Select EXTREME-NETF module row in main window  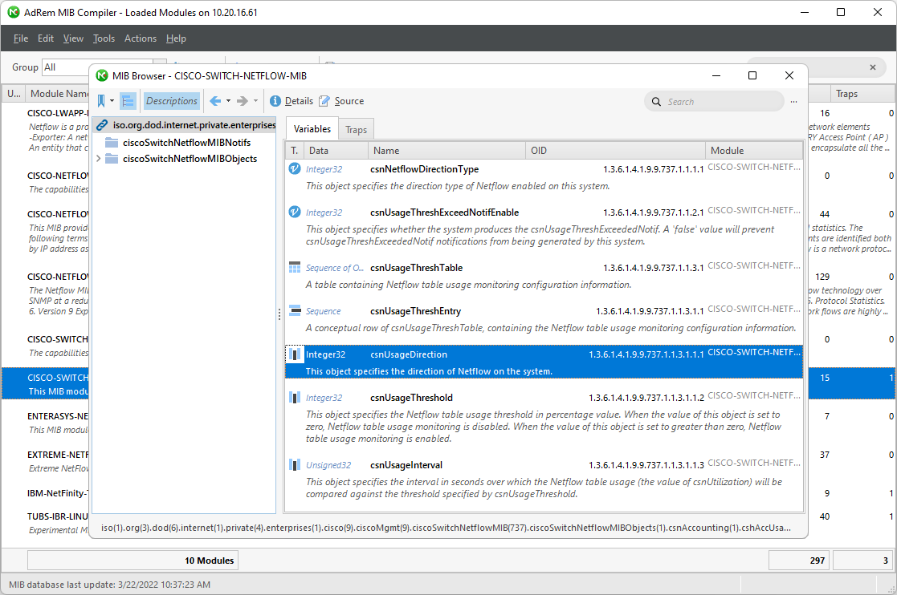[58, 455]
